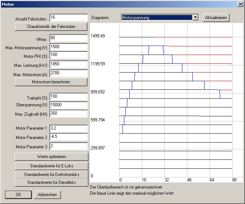Click the 899.692 axis label

point(98,92)
